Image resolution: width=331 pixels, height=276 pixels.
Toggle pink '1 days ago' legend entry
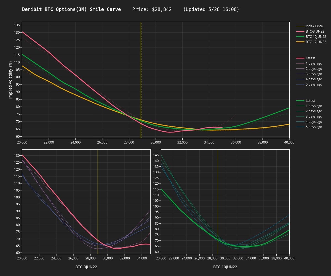pyautogui.click(x=309, y=63)
